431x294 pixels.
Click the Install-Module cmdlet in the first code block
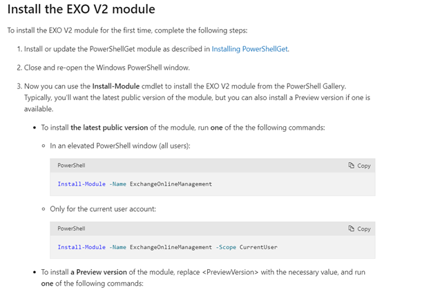click(82, 184)
